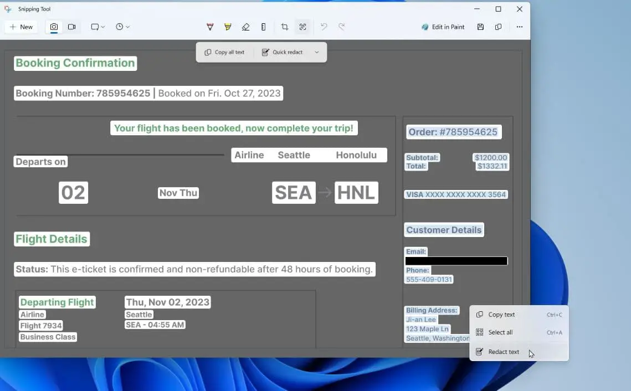The height and width of the screenshot is (391, 631).
Task: Choose Select all in context menu
Action: (519, 332)
